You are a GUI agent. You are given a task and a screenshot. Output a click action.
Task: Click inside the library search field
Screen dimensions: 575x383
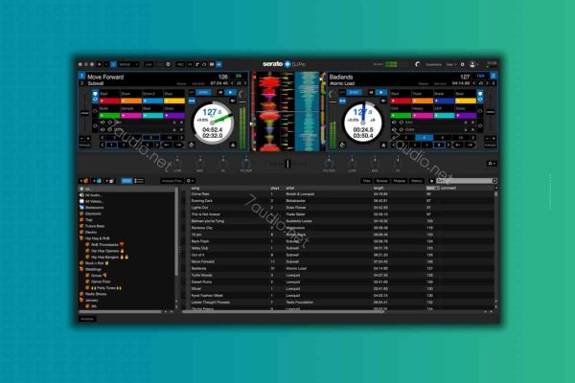click(x=469, y=181)
